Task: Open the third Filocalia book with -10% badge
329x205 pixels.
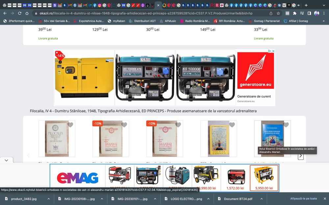Action: coord(165,139)
